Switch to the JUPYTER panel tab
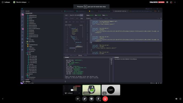The height and width of the screenshot is (103, 183). 85,55
